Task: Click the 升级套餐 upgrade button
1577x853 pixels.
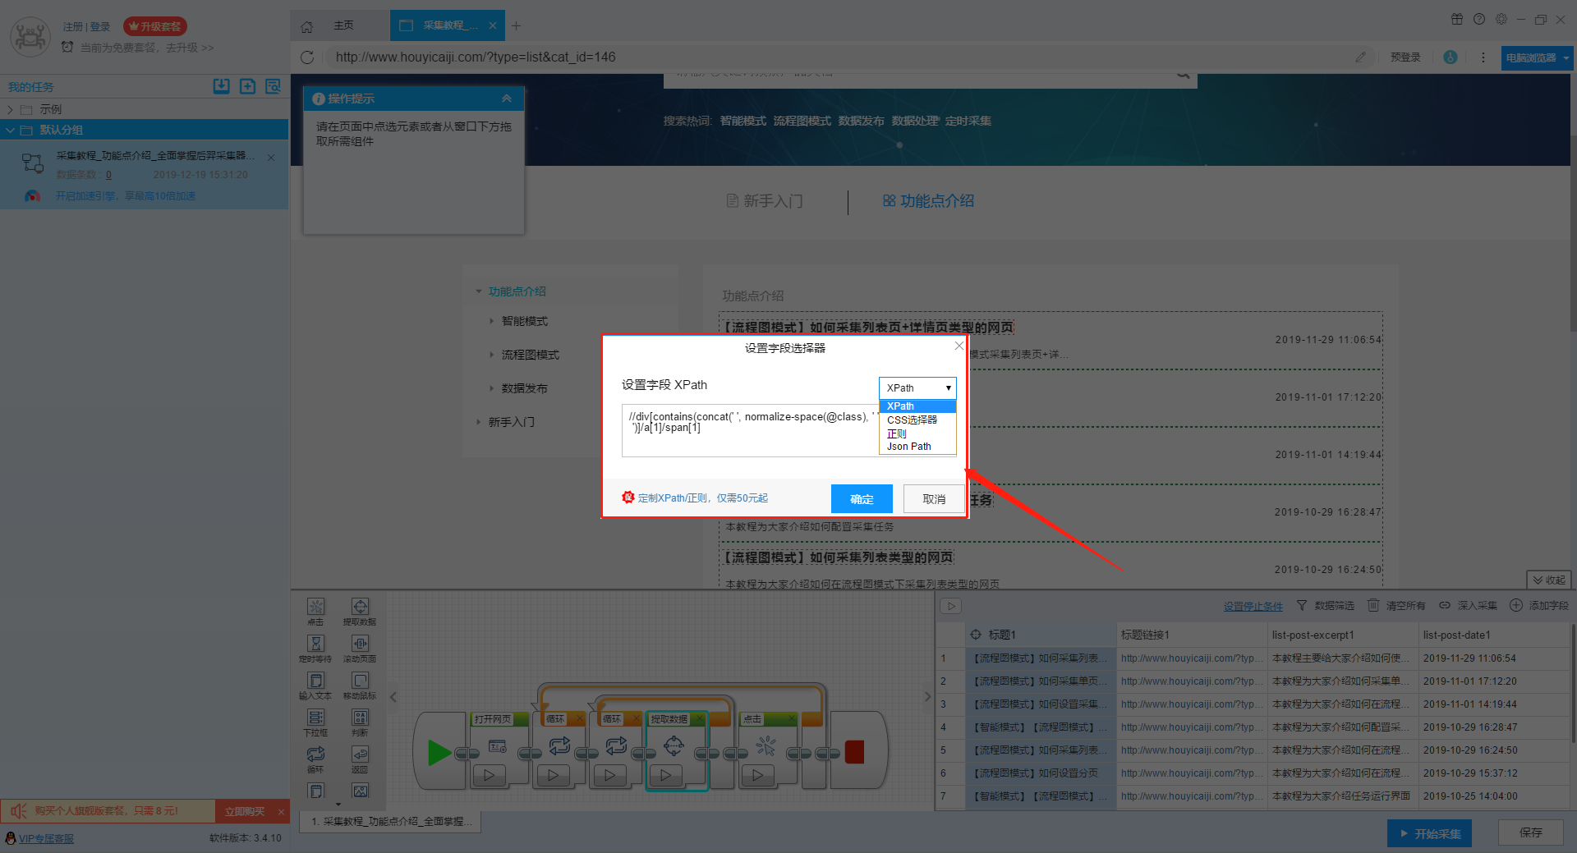Action: (x=155, y=26)
